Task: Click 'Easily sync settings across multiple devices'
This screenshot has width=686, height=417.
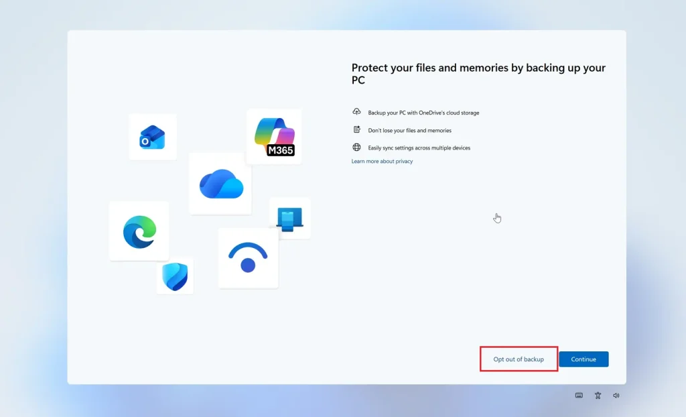Action: [419, 147]
